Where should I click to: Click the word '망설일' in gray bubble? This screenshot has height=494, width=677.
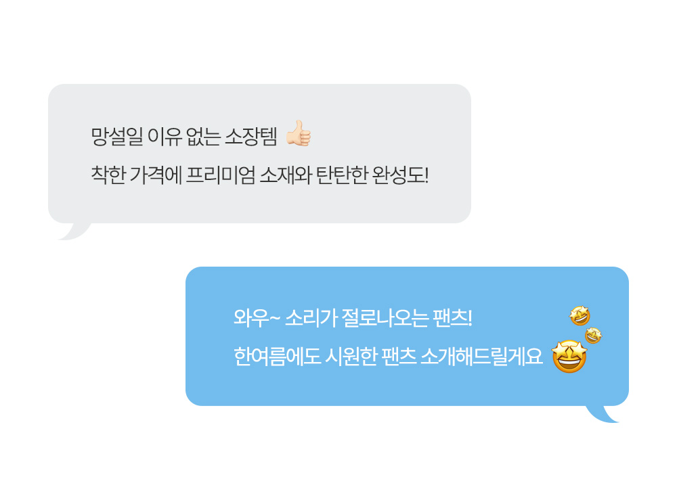click(116, 136)
